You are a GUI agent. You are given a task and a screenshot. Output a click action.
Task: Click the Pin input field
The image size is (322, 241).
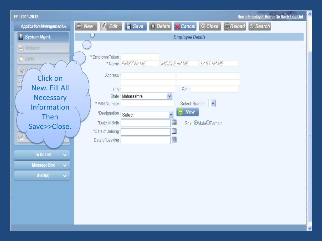(215, 89)
